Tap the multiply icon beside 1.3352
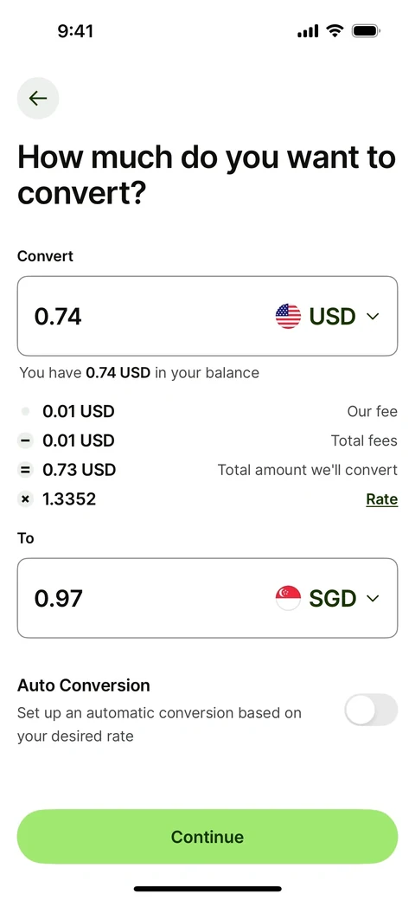Image resolution: width=415 pixels, height=900 pixels. tap(25, 499)
